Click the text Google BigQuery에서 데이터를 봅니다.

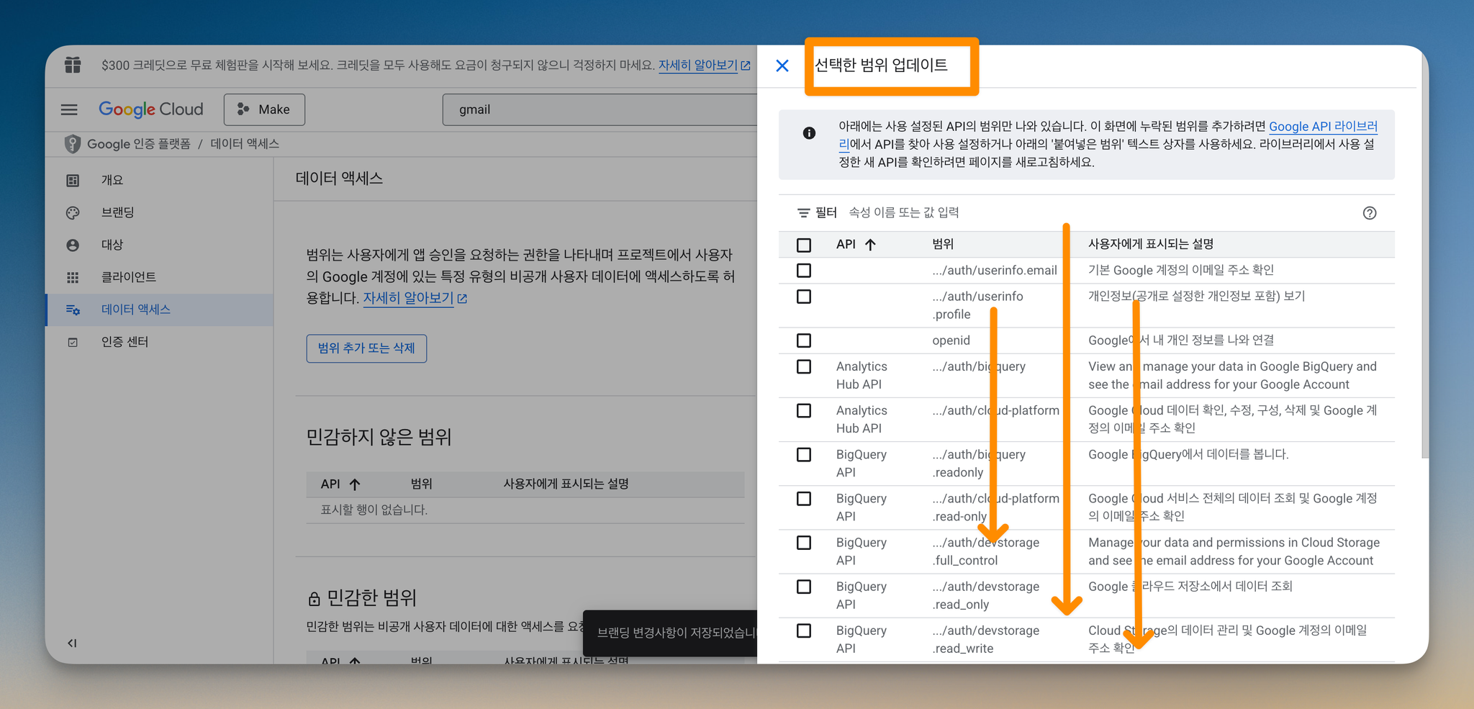coord(1188,454)
